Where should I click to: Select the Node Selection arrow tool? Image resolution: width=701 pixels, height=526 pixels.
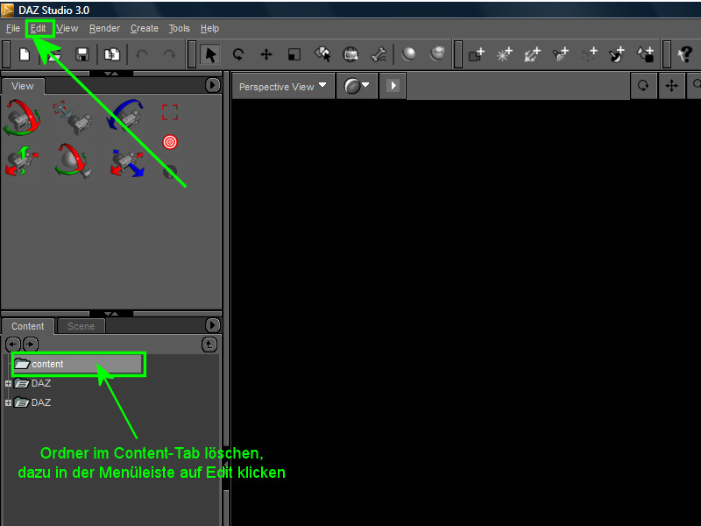[210, 54]
